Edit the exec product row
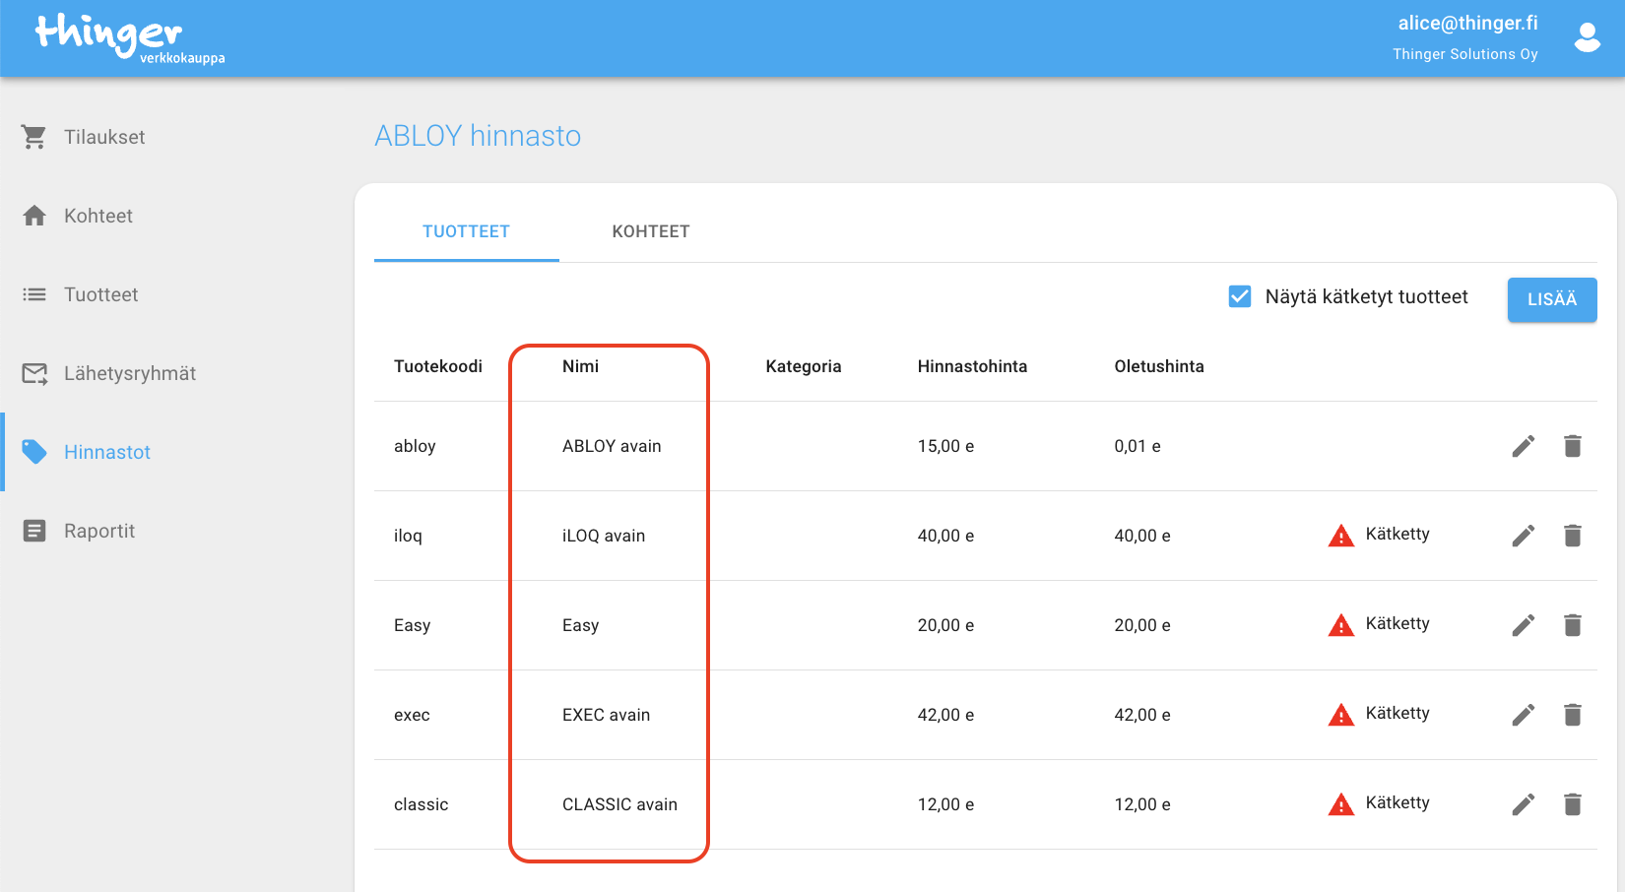The height and width of the screenshot is (892, 1625). 1524,715
